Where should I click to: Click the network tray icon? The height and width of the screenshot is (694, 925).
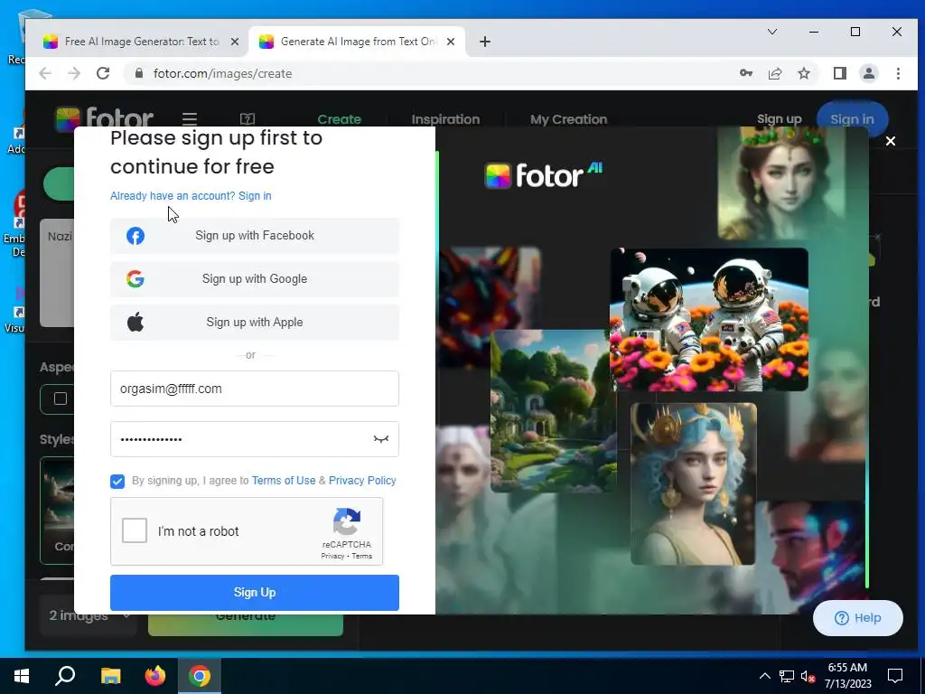pos(787,676)
